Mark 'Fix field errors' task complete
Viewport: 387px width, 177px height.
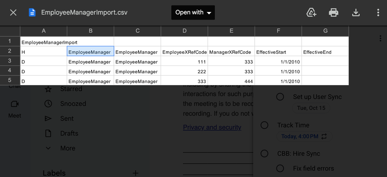(280, 168)
